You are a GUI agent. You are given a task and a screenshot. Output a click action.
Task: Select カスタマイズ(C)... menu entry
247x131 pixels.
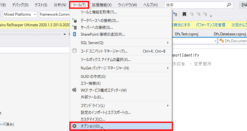pos(121,119)
